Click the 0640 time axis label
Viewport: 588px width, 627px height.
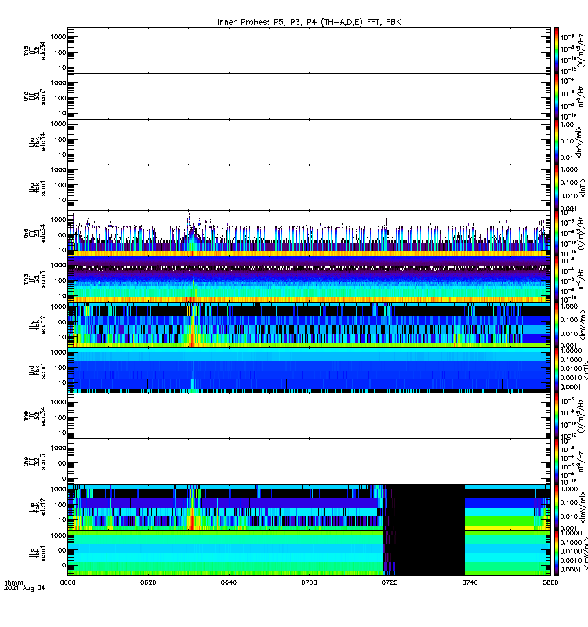pos(228,582)
